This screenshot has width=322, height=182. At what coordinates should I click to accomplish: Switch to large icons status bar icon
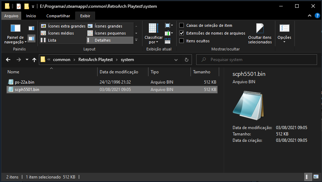(316, 176)
